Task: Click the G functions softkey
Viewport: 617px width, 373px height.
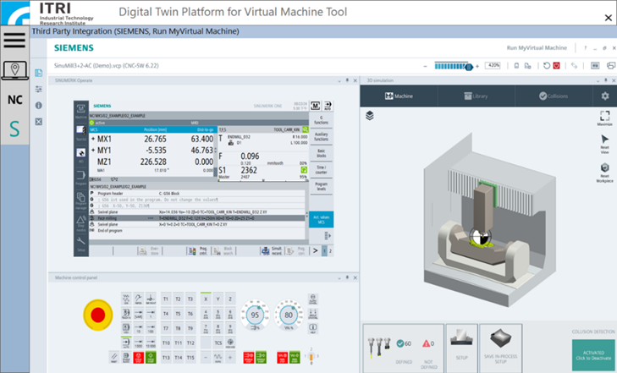Action: (322, 120)
